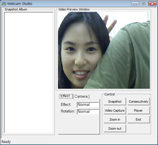Open the Player button
The height and width of the screenshot is (145, 158).
tap(139, 110)
